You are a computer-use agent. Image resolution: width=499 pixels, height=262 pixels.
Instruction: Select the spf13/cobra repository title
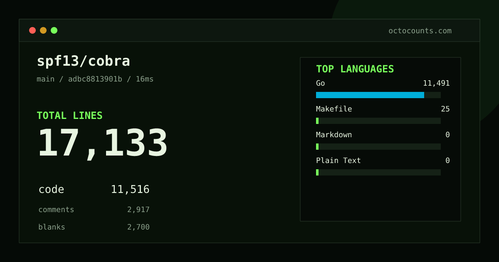(x=83, y=61)
